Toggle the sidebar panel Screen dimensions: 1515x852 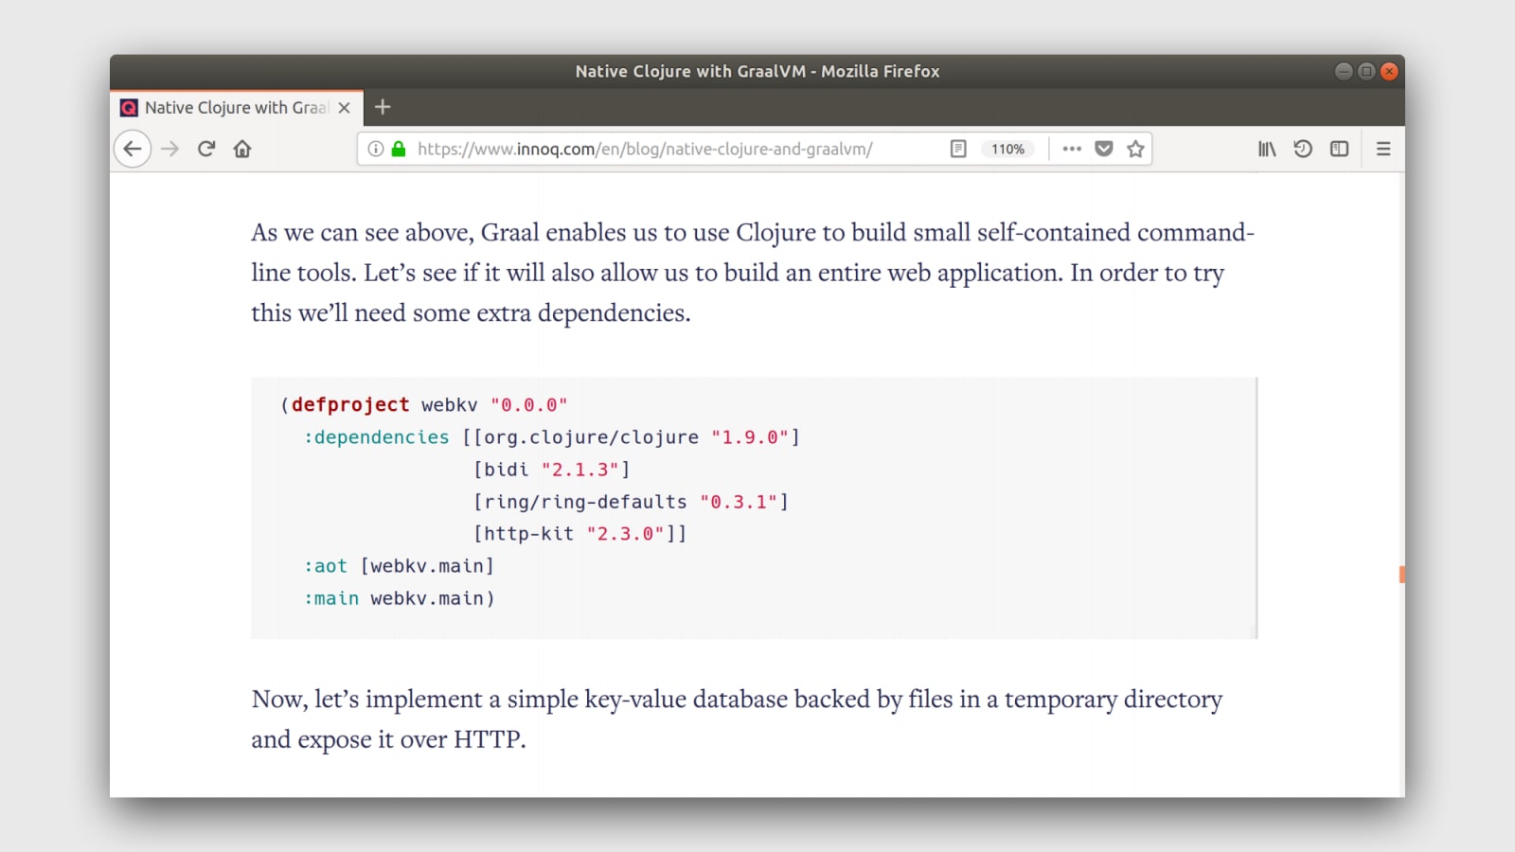tap(1339, 149)
